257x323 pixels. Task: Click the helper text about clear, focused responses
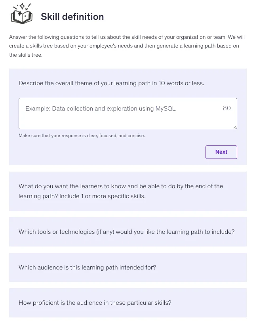coord(82,136)
